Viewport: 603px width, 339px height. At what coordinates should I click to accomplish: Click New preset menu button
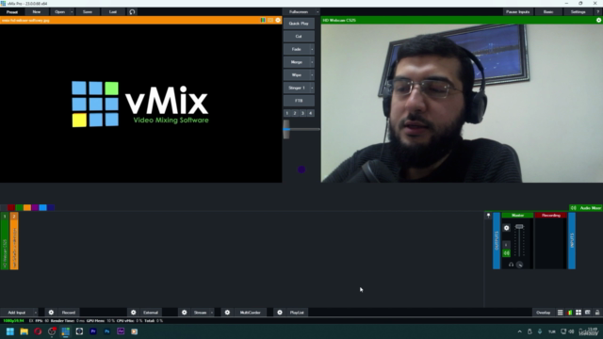(36, 12)
